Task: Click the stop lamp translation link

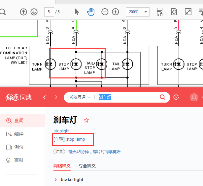Action: pos(76,139)
